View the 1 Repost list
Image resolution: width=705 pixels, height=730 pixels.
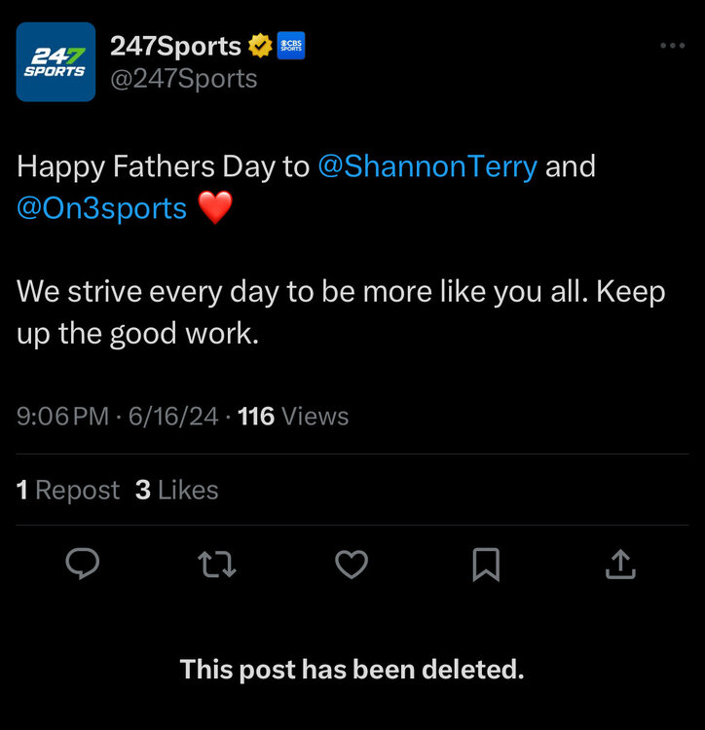(x=68, y=491)
